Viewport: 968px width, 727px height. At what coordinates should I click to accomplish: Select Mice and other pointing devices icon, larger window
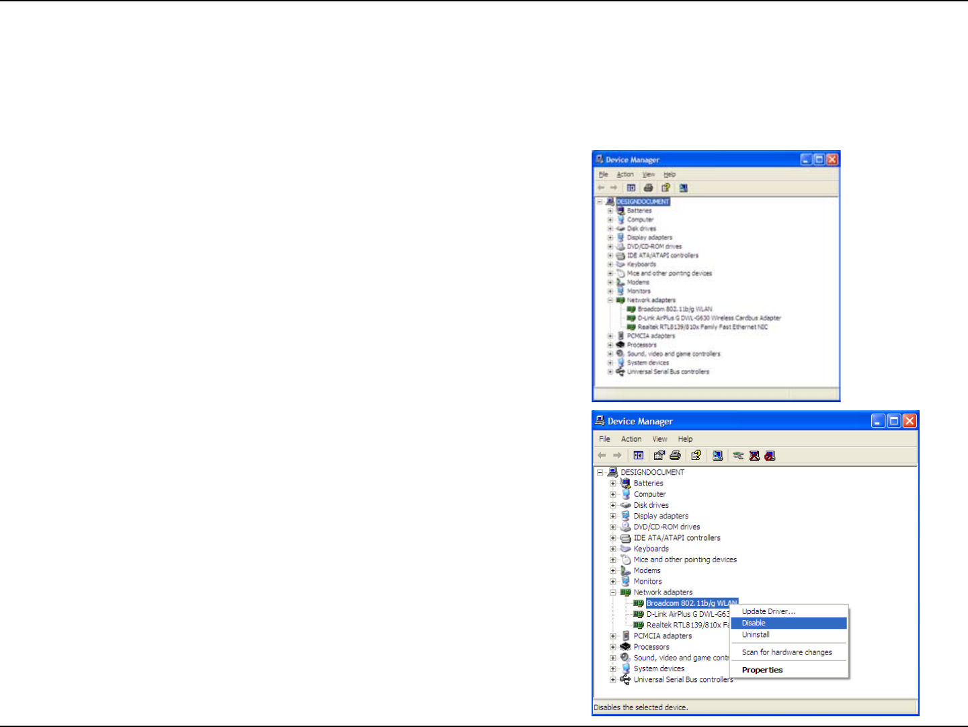tap(626, 560)
